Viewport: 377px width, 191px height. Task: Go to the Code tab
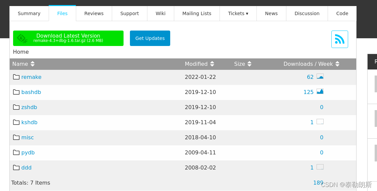(342, 13)
